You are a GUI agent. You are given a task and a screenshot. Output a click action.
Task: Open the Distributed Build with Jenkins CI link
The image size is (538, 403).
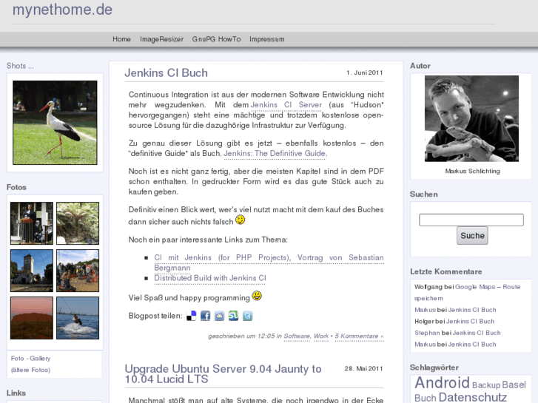click(x=209, y=278)
